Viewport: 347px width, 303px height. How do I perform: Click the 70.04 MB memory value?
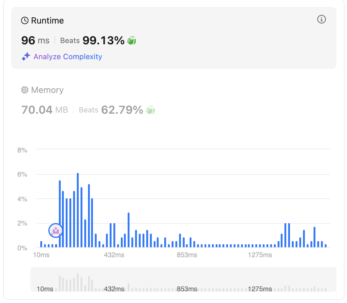pos(45,110)
